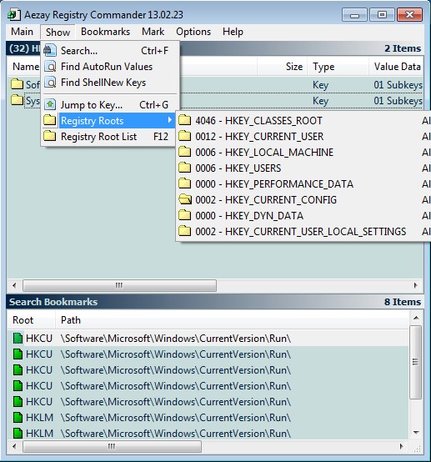Image resolution: width=431 pixels, height=462 pixels.
Task: Open the Main menu
Action: [23, 32]
